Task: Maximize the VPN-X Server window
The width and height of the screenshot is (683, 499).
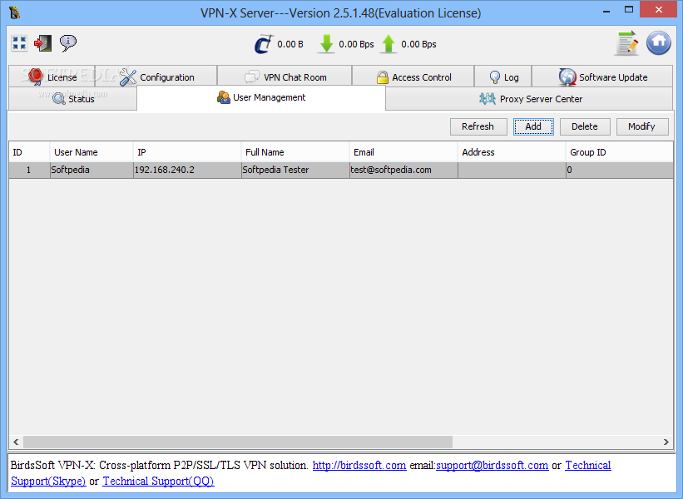Action: click(629, 10)
